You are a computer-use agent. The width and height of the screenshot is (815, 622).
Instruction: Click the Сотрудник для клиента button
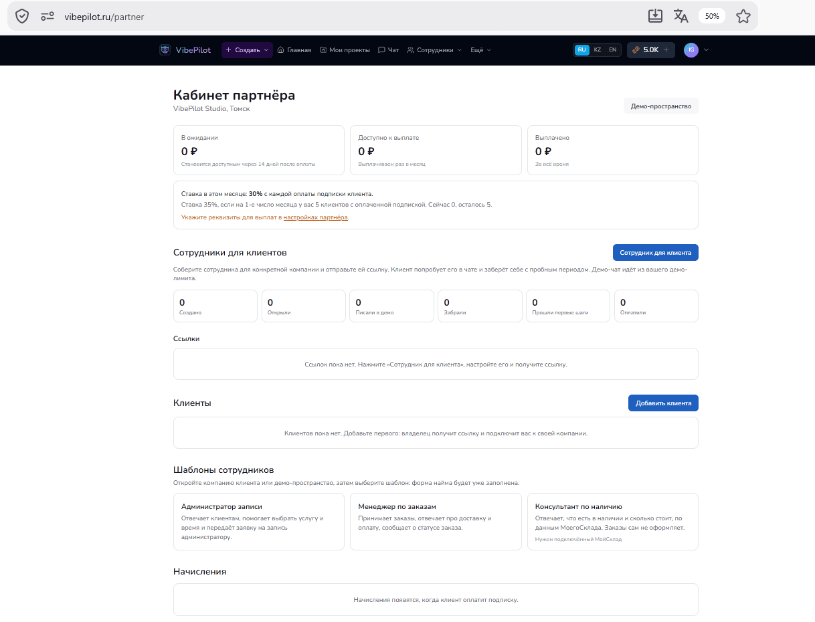coord(656,252)
